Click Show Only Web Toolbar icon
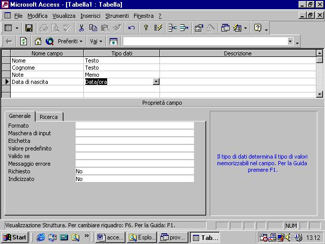This screenshot has width=325, height=244. [x=113, y=41]
